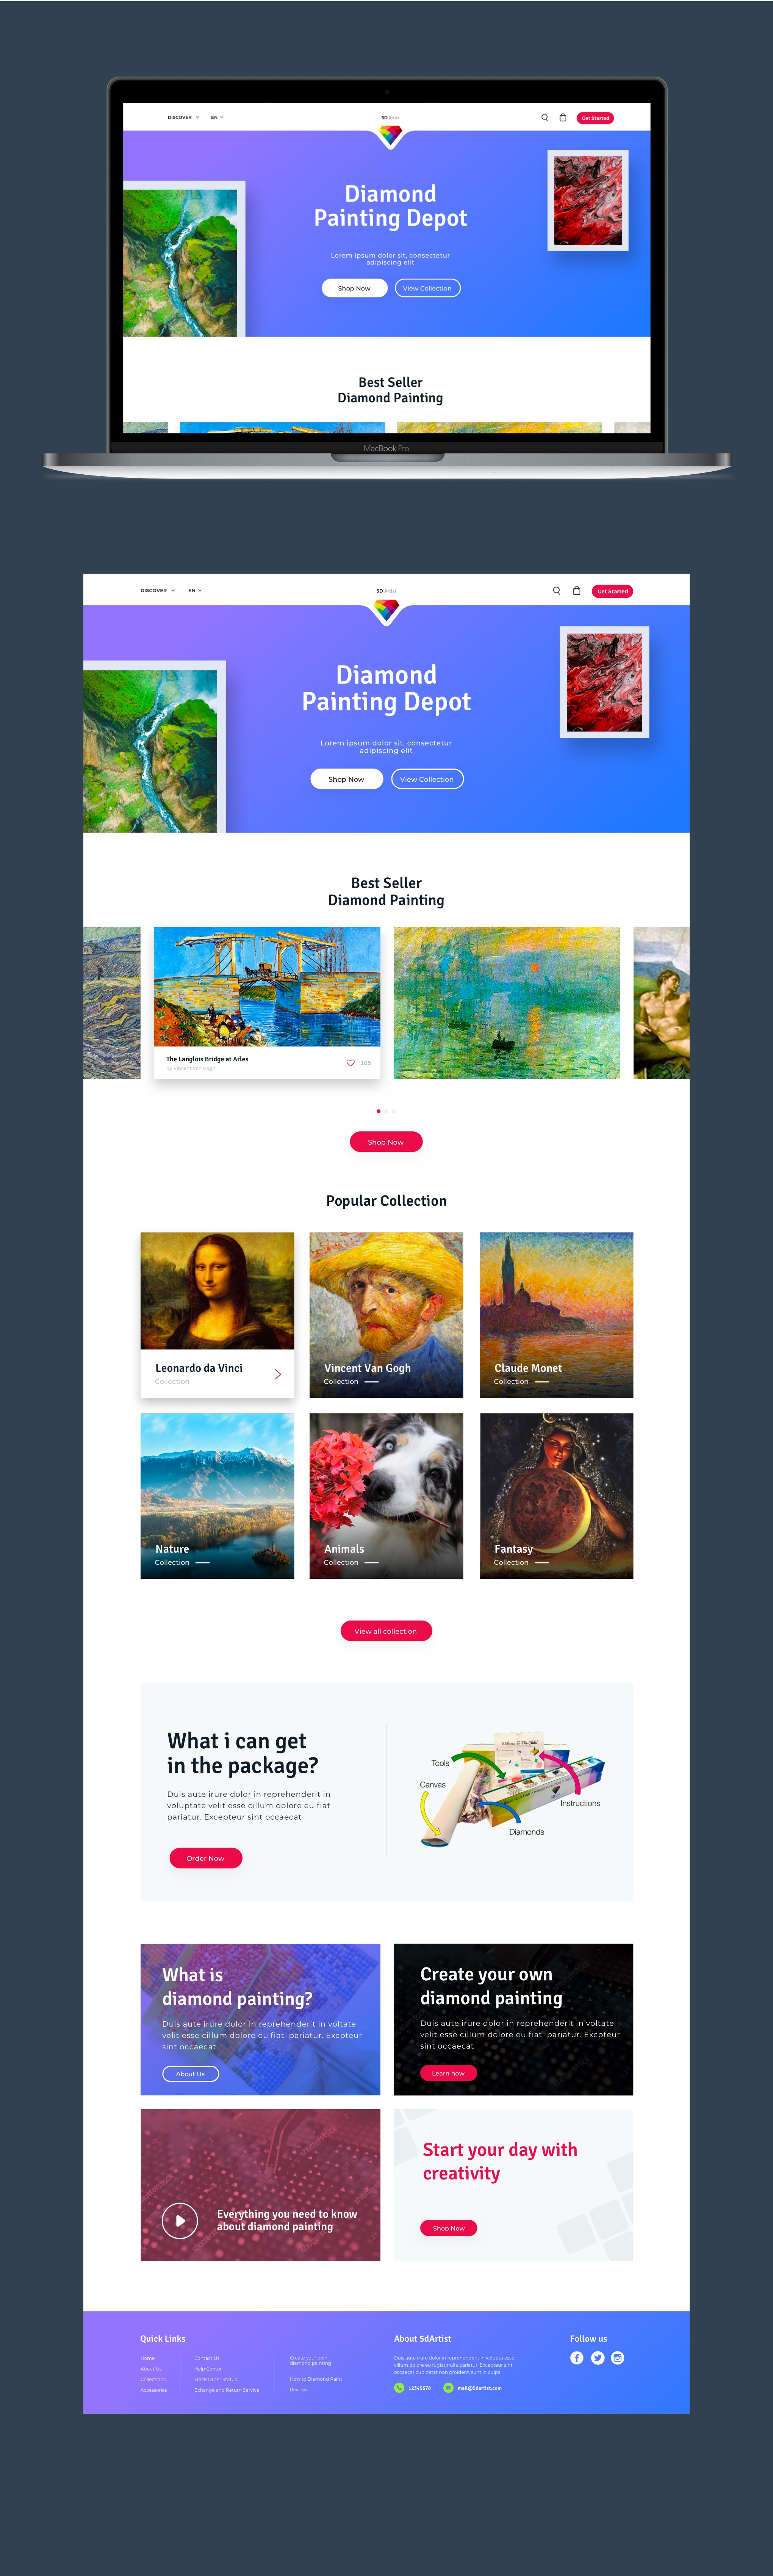Click the green phone icon beside 12345678

pyautogui.click(x=399, y=2387)
